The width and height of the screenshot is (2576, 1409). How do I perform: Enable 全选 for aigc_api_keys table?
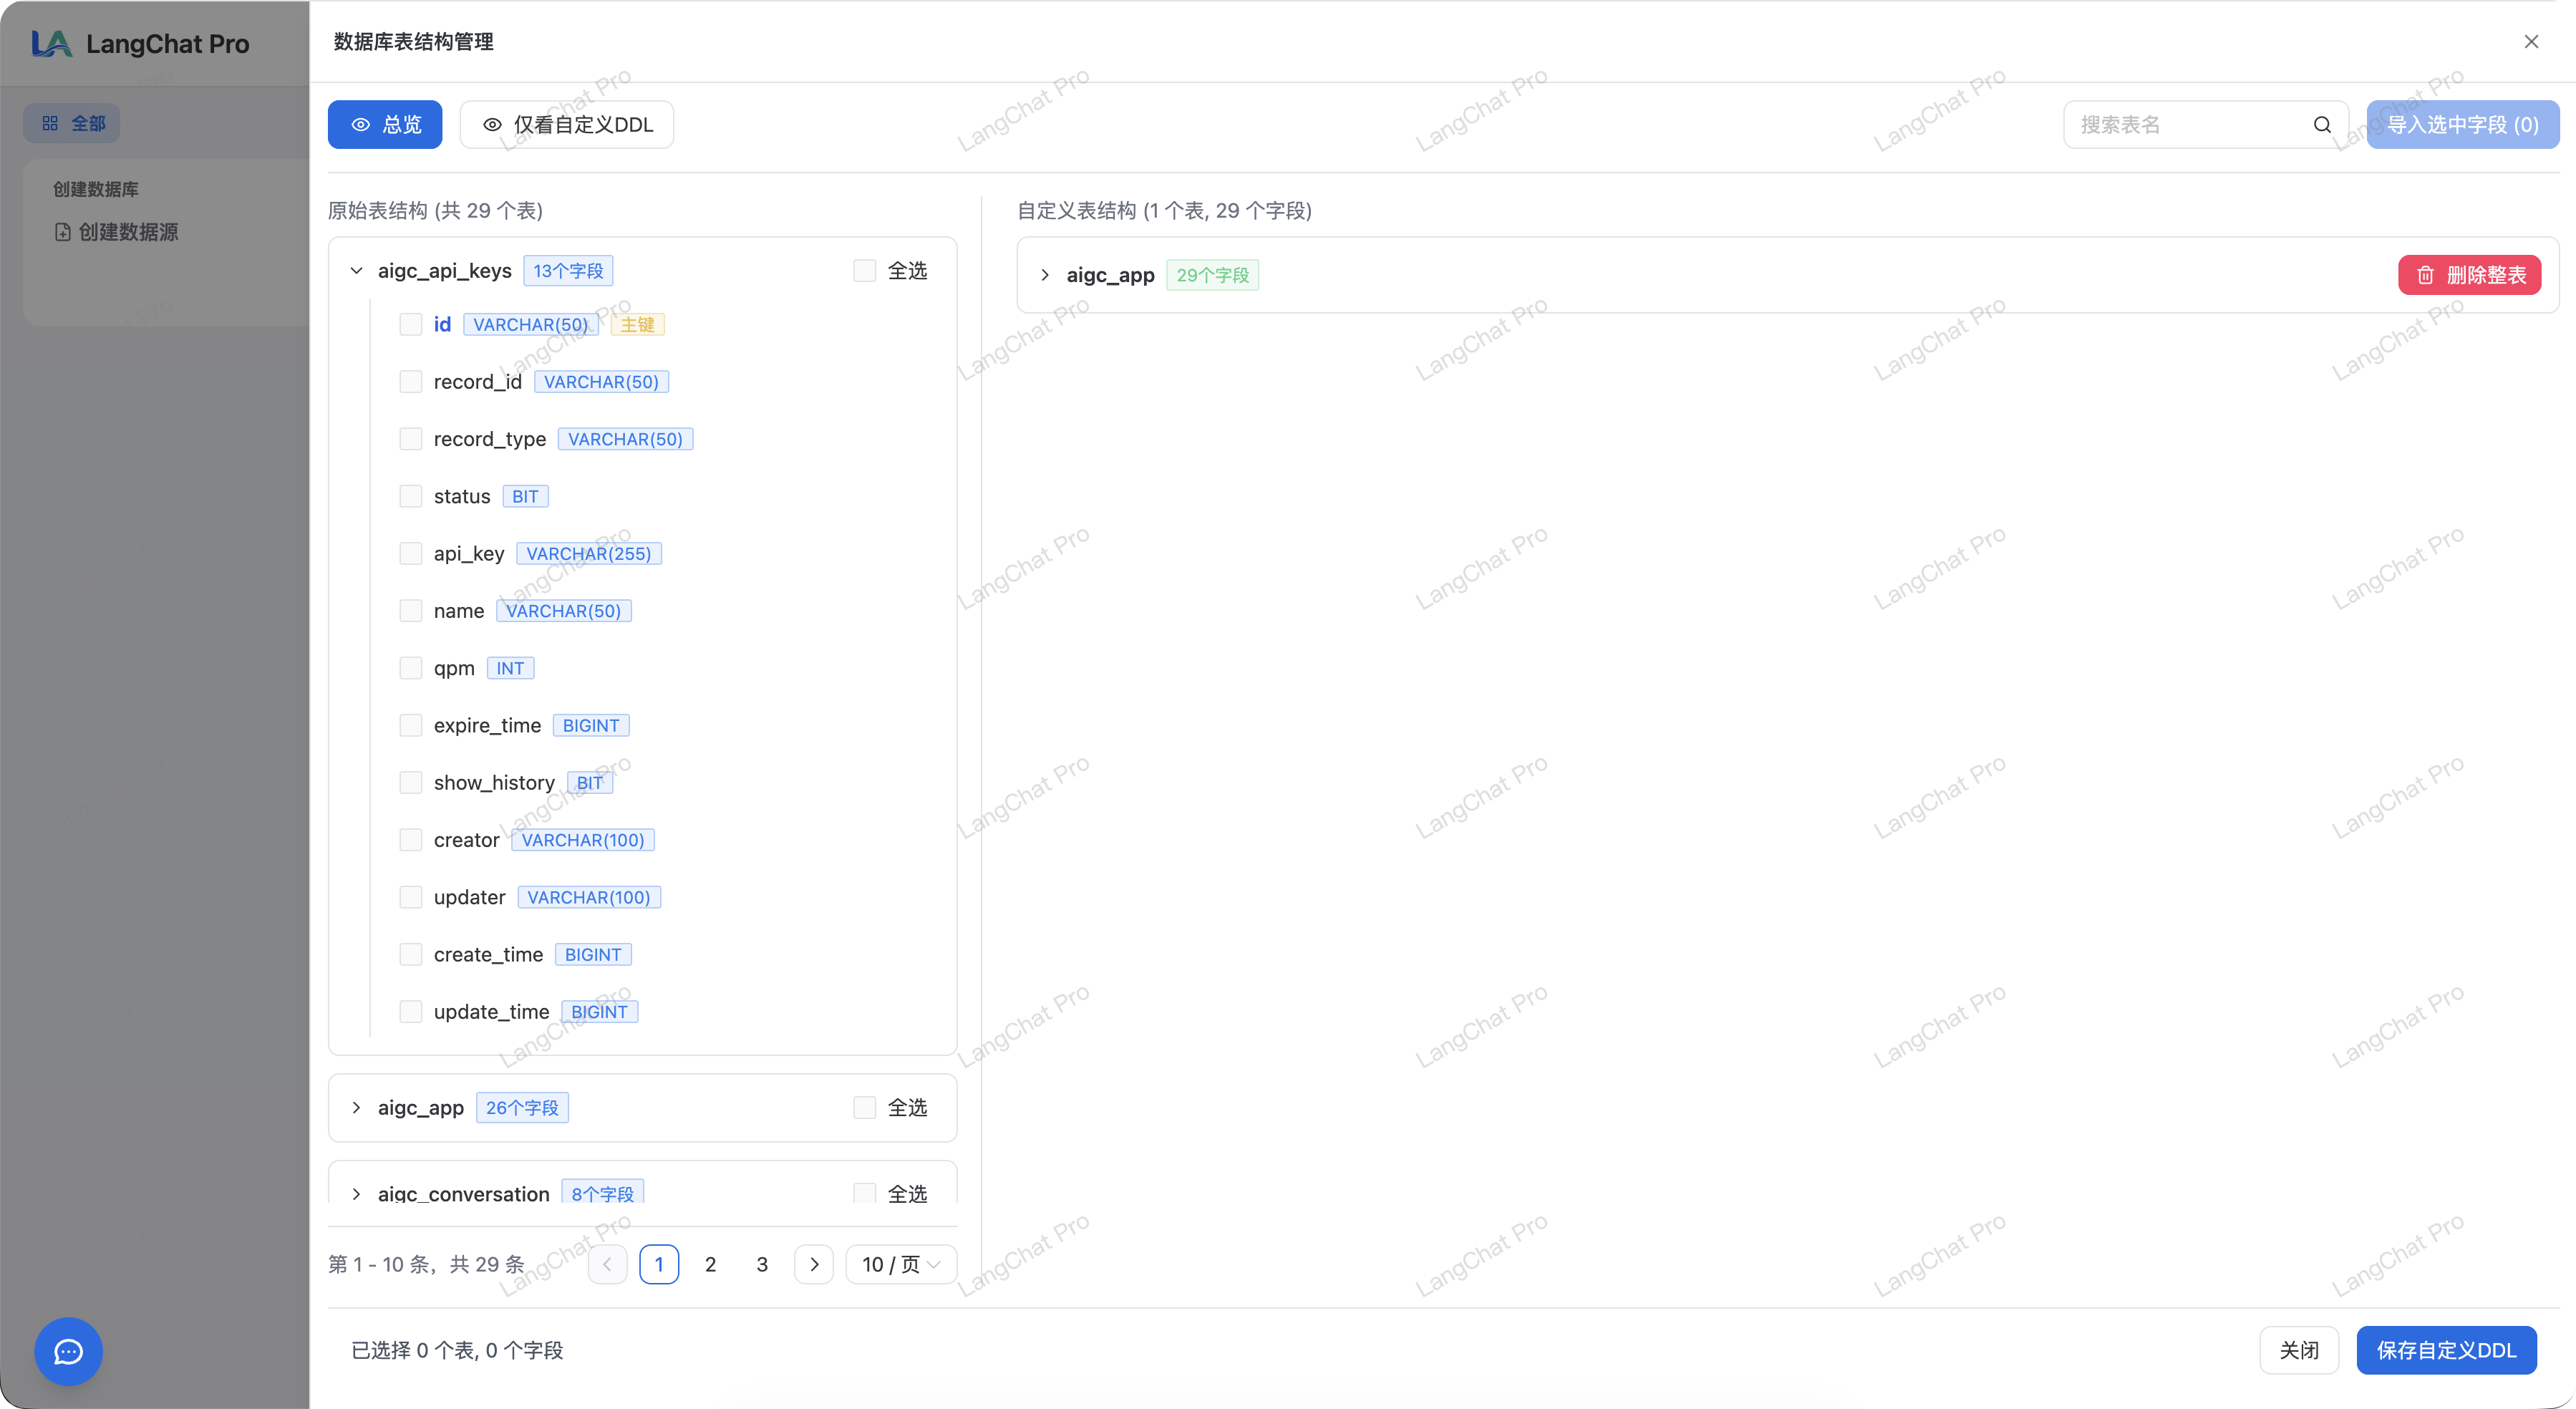[x=864, y=271]
